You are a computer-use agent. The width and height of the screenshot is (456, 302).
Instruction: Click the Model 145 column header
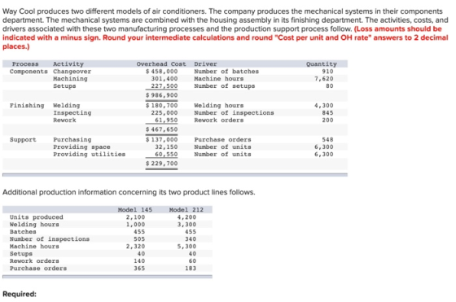click(x=135, y=209)
